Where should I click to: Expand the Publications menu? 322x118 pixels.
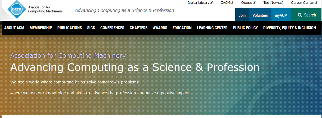[x=70, y=28]
